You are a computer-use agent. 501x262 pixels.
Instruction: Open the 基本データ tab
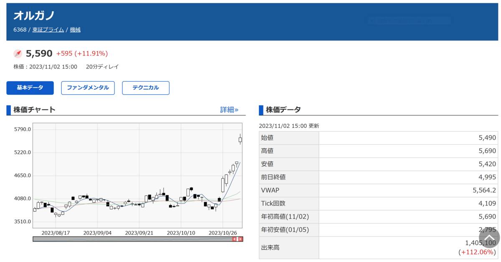30,88
